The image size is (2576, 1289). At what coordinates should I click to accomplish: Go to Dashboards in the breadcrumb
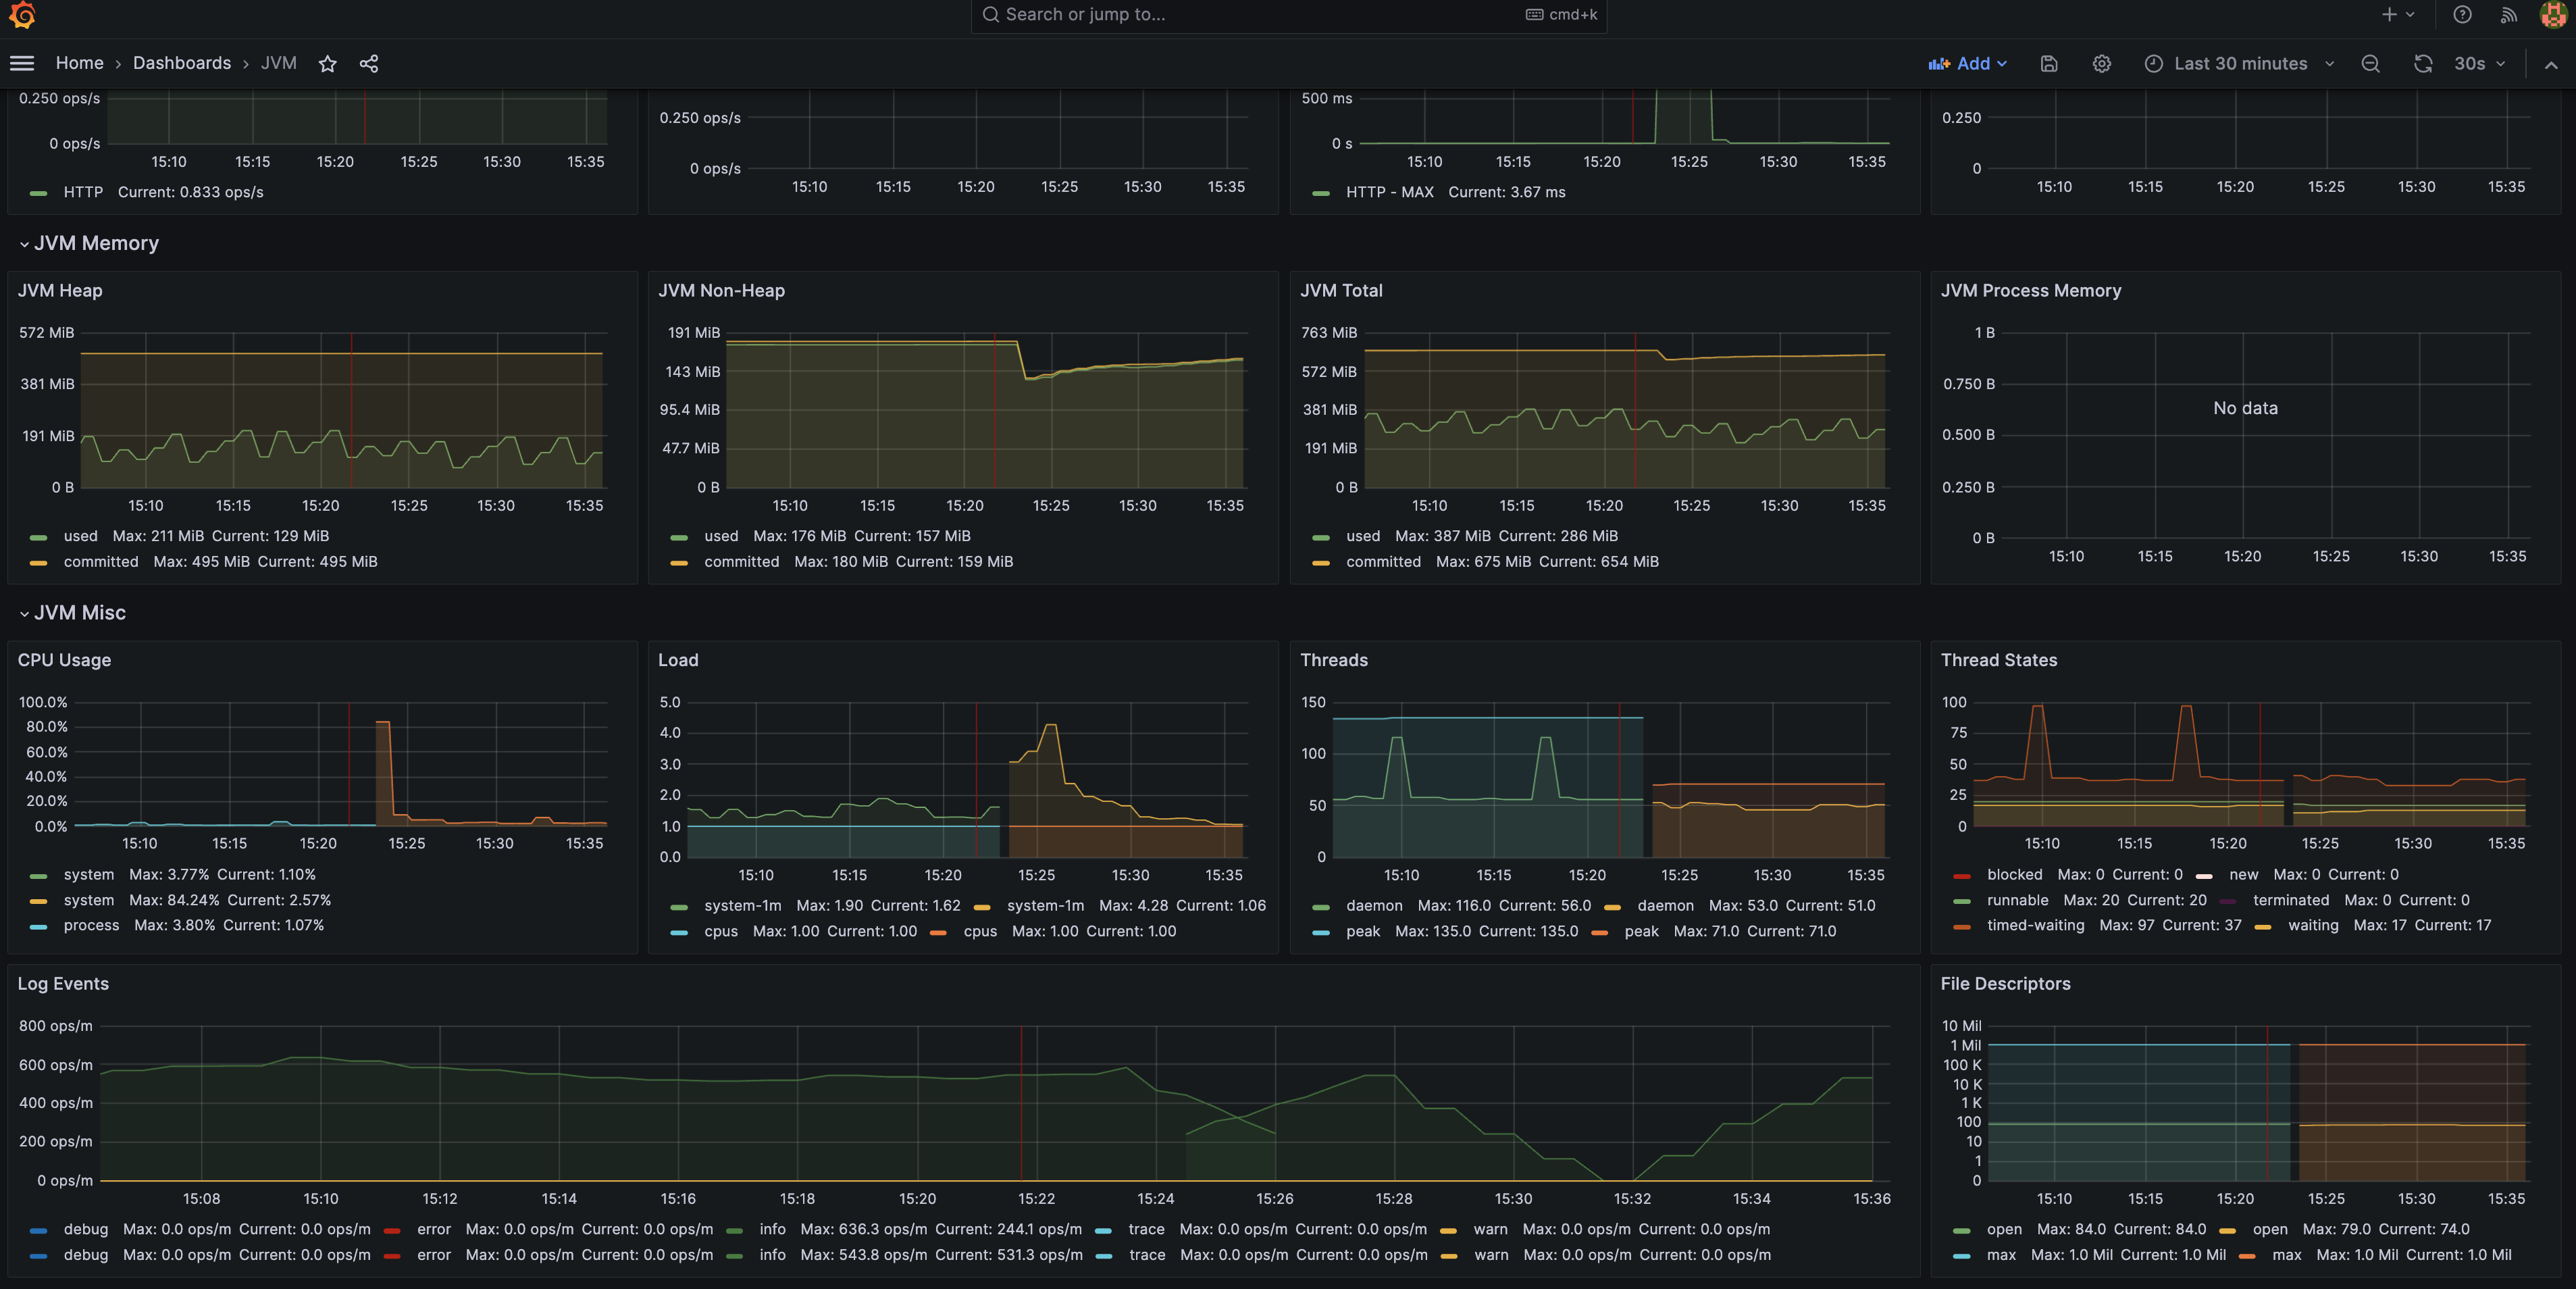(x=181, y=63)
